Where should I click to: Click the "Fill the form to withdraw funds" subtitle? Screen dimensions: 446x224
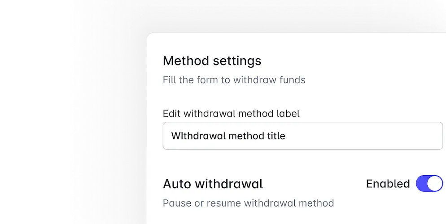(234, 80)
